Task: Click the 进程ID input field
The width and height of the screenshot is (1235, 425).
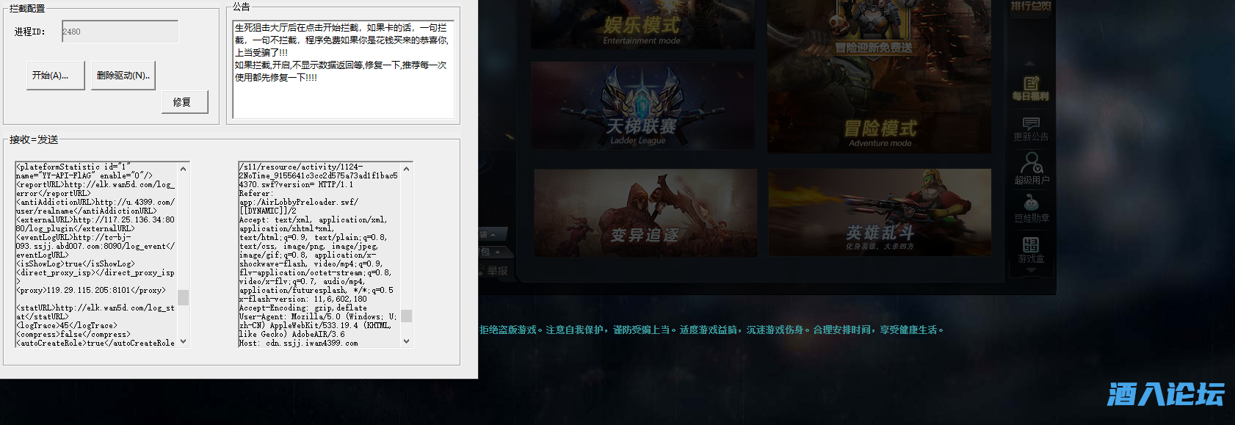Action: [120, 32]
